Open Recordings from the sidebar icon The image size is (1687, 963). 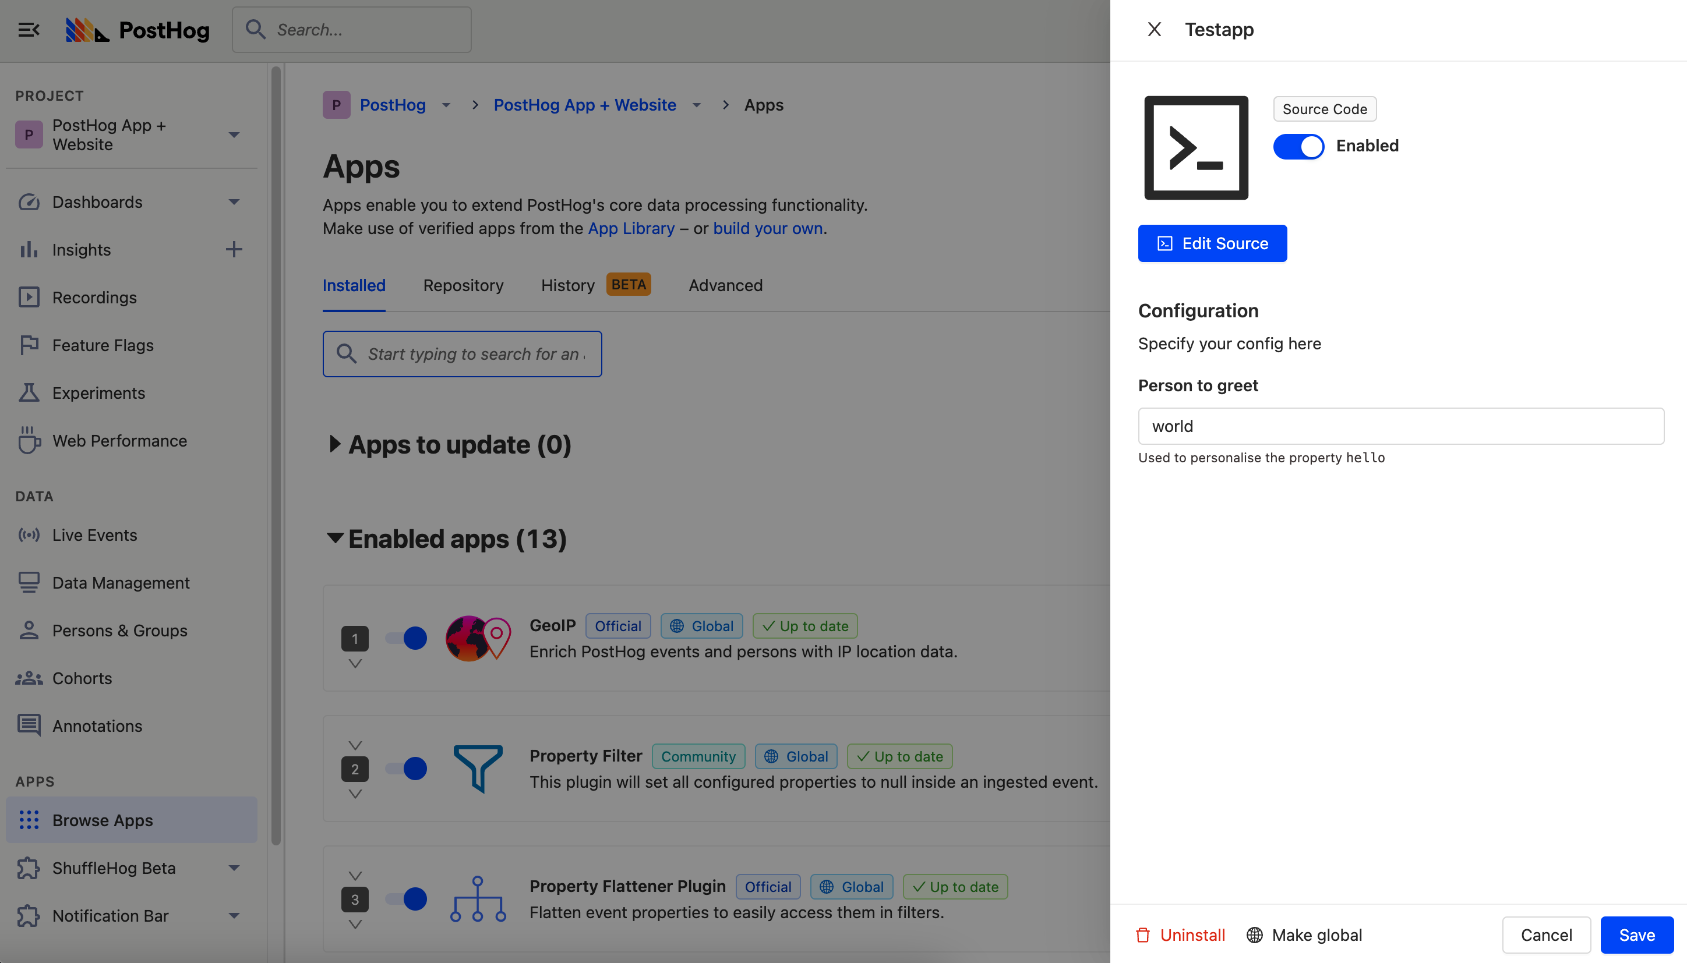(29, 297)
